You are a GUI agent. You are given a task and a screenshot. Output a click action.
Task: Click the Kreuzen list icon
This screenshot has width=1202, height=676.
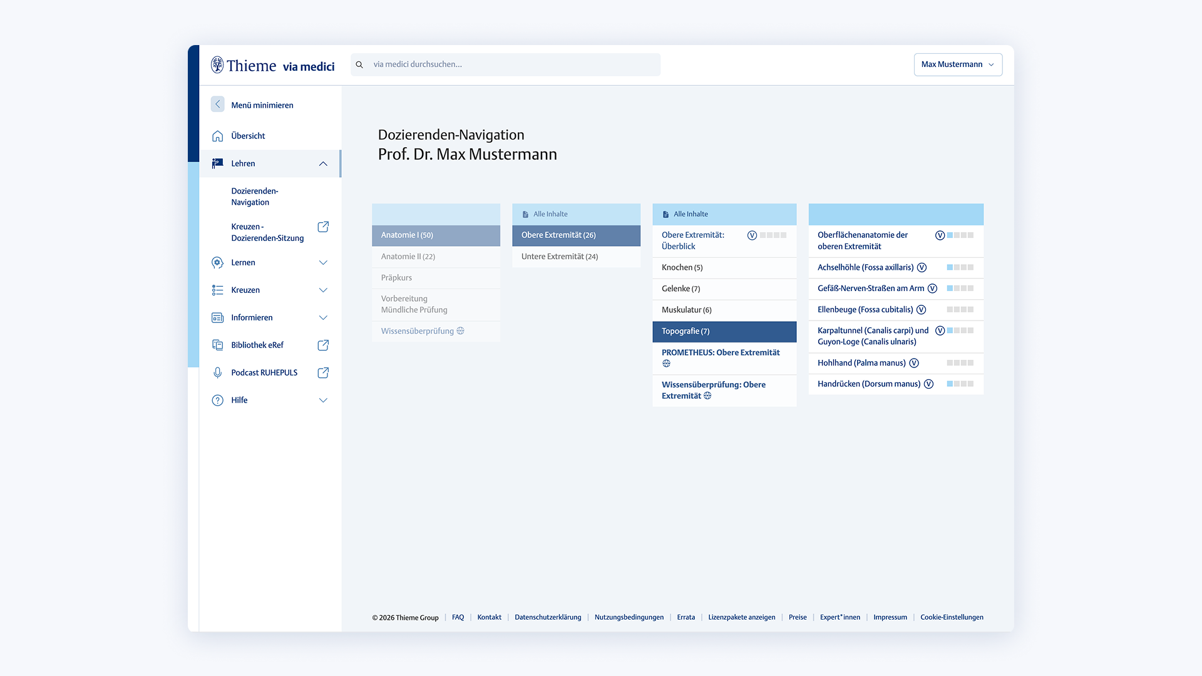pos(217,290)
